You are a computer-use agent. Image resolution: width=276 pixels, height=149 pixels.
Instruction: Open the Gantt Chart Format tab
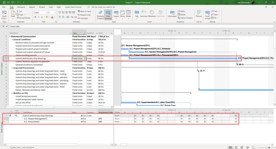coord(73,7)
